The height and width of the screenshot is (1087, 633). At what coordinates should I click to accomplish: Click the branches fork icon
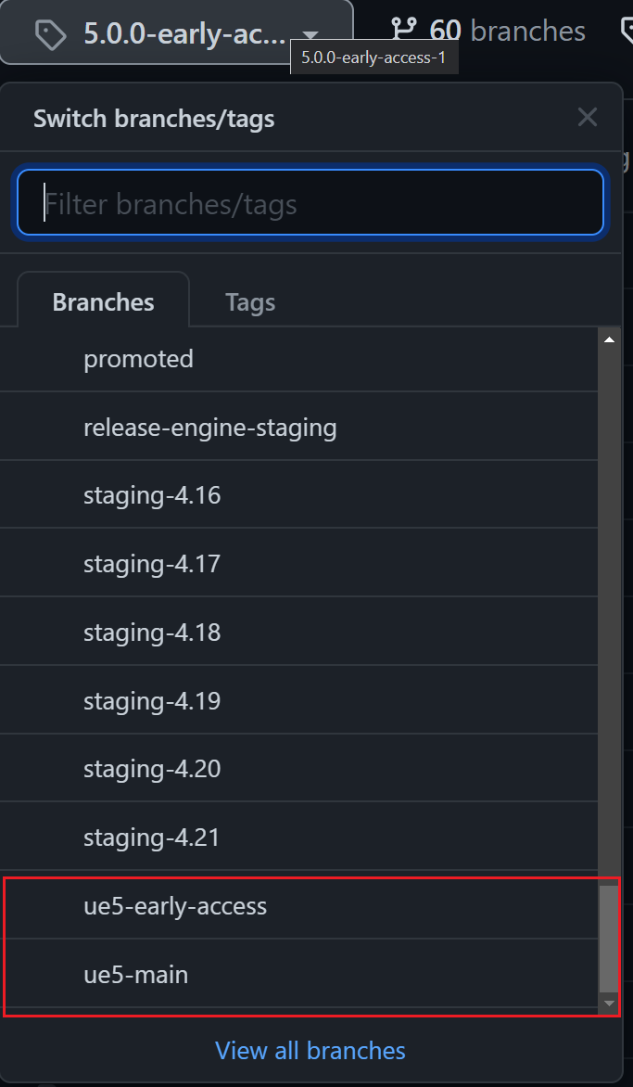403,30
